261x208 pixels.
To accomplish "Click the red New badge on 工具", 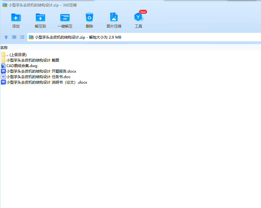I will (143, 12).
